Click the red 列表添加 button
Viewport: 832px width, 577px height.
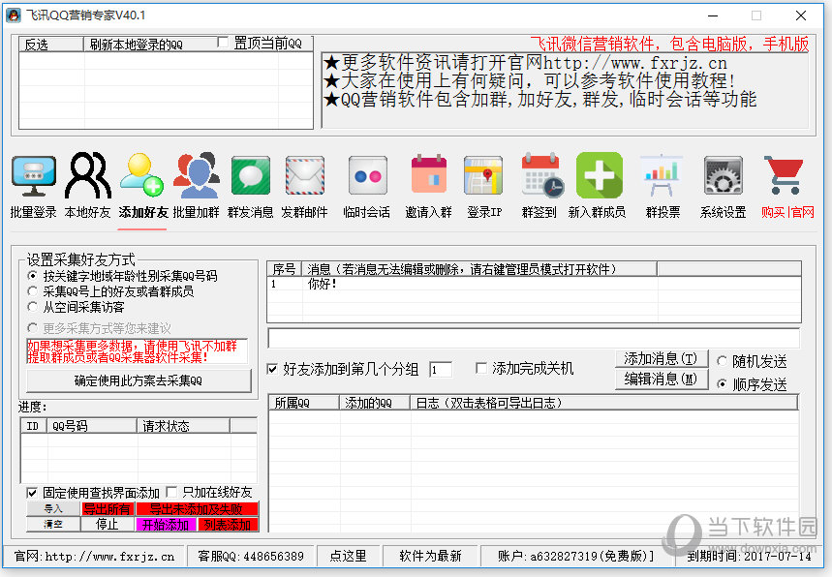[x=229, y=525]
